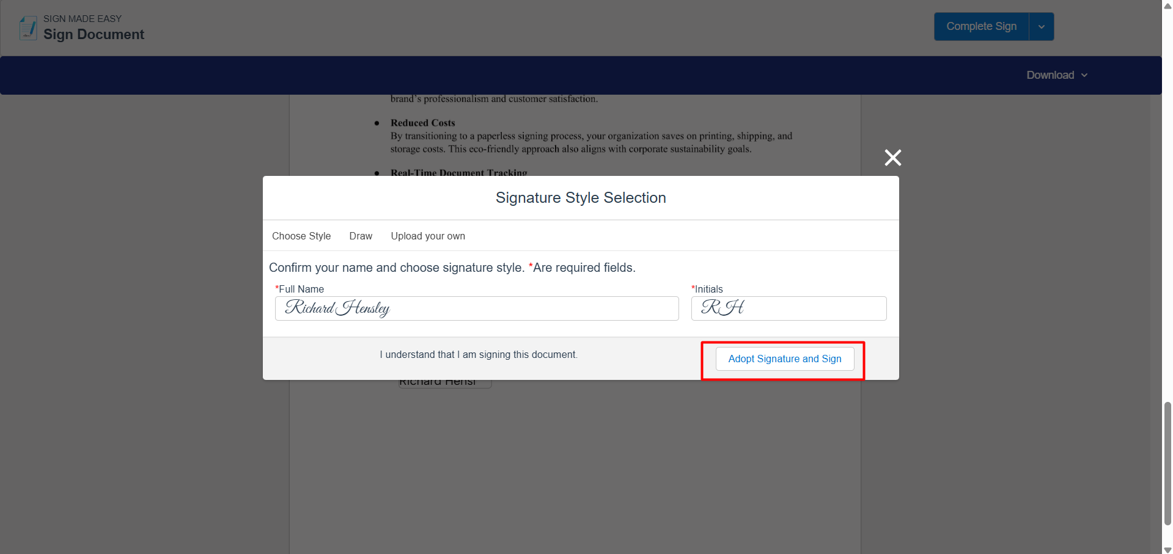1173x554 pixels.
Task: Open the Download dropdown menu
Action: tap(1057, 75)
